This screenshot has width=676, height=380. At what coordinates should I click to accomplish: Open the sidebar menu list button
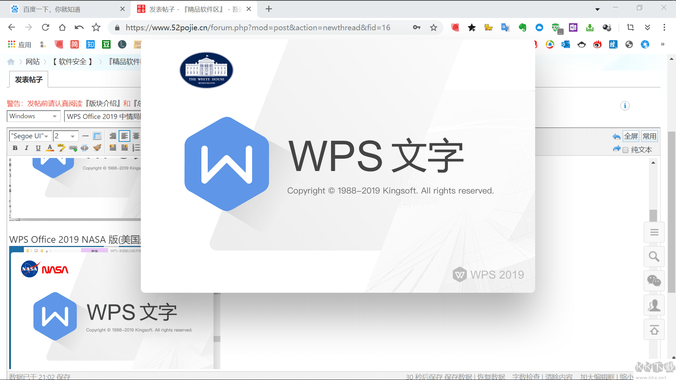654,232
